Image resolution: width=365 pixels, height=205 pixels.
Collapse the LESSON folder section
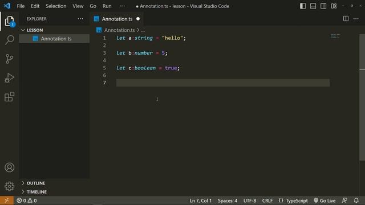coord(35,30)
